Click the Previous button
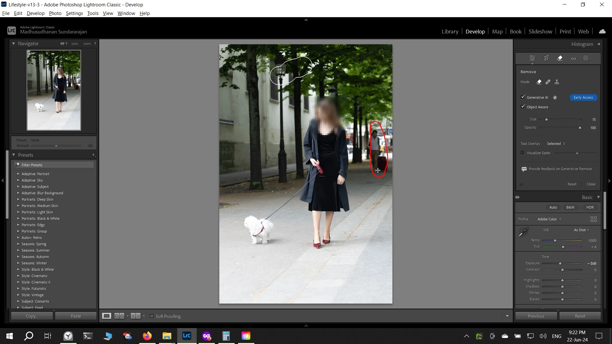The height and width of the screenshot is (344, 612). pos(536,316)
